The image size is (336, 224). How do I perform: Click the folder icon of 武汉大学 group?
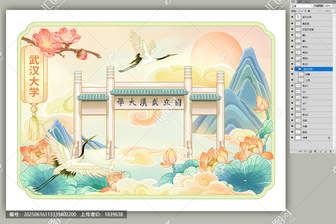point(300,69)
